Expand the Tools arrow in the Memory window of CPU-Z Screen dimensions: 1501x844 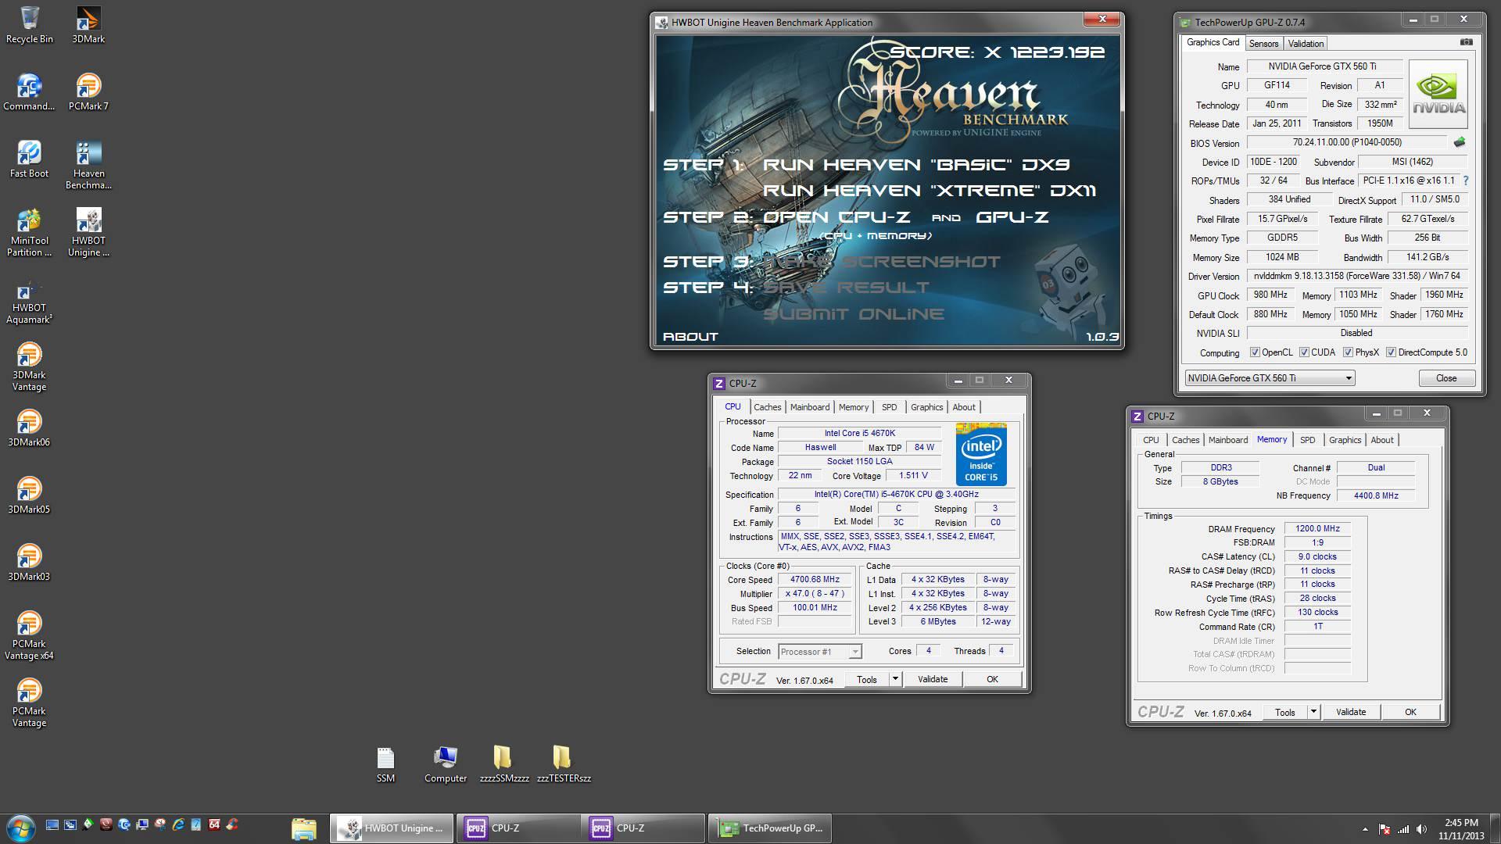coord(1313,712)
